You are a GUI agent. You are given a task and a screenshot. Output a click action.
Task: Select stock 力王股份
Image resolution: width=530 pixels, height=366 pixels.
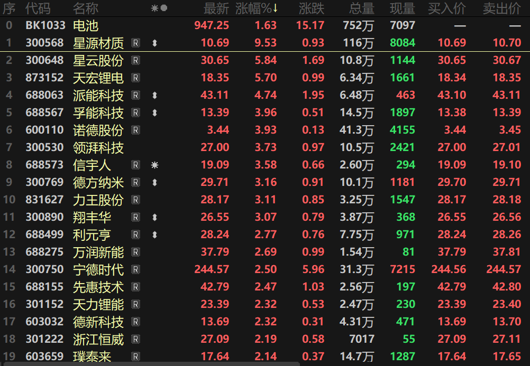pos(98,200)
